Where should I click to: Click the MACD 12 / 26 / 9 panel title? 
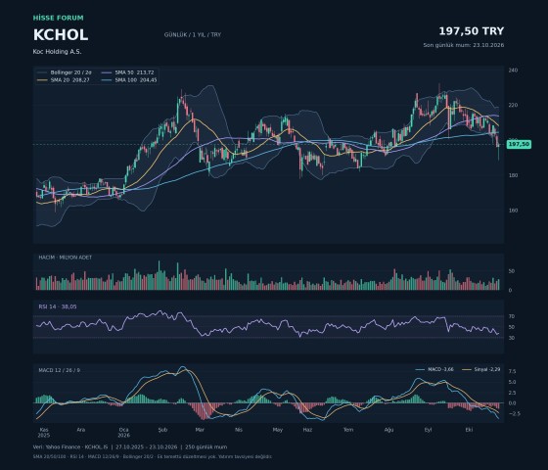59,370
